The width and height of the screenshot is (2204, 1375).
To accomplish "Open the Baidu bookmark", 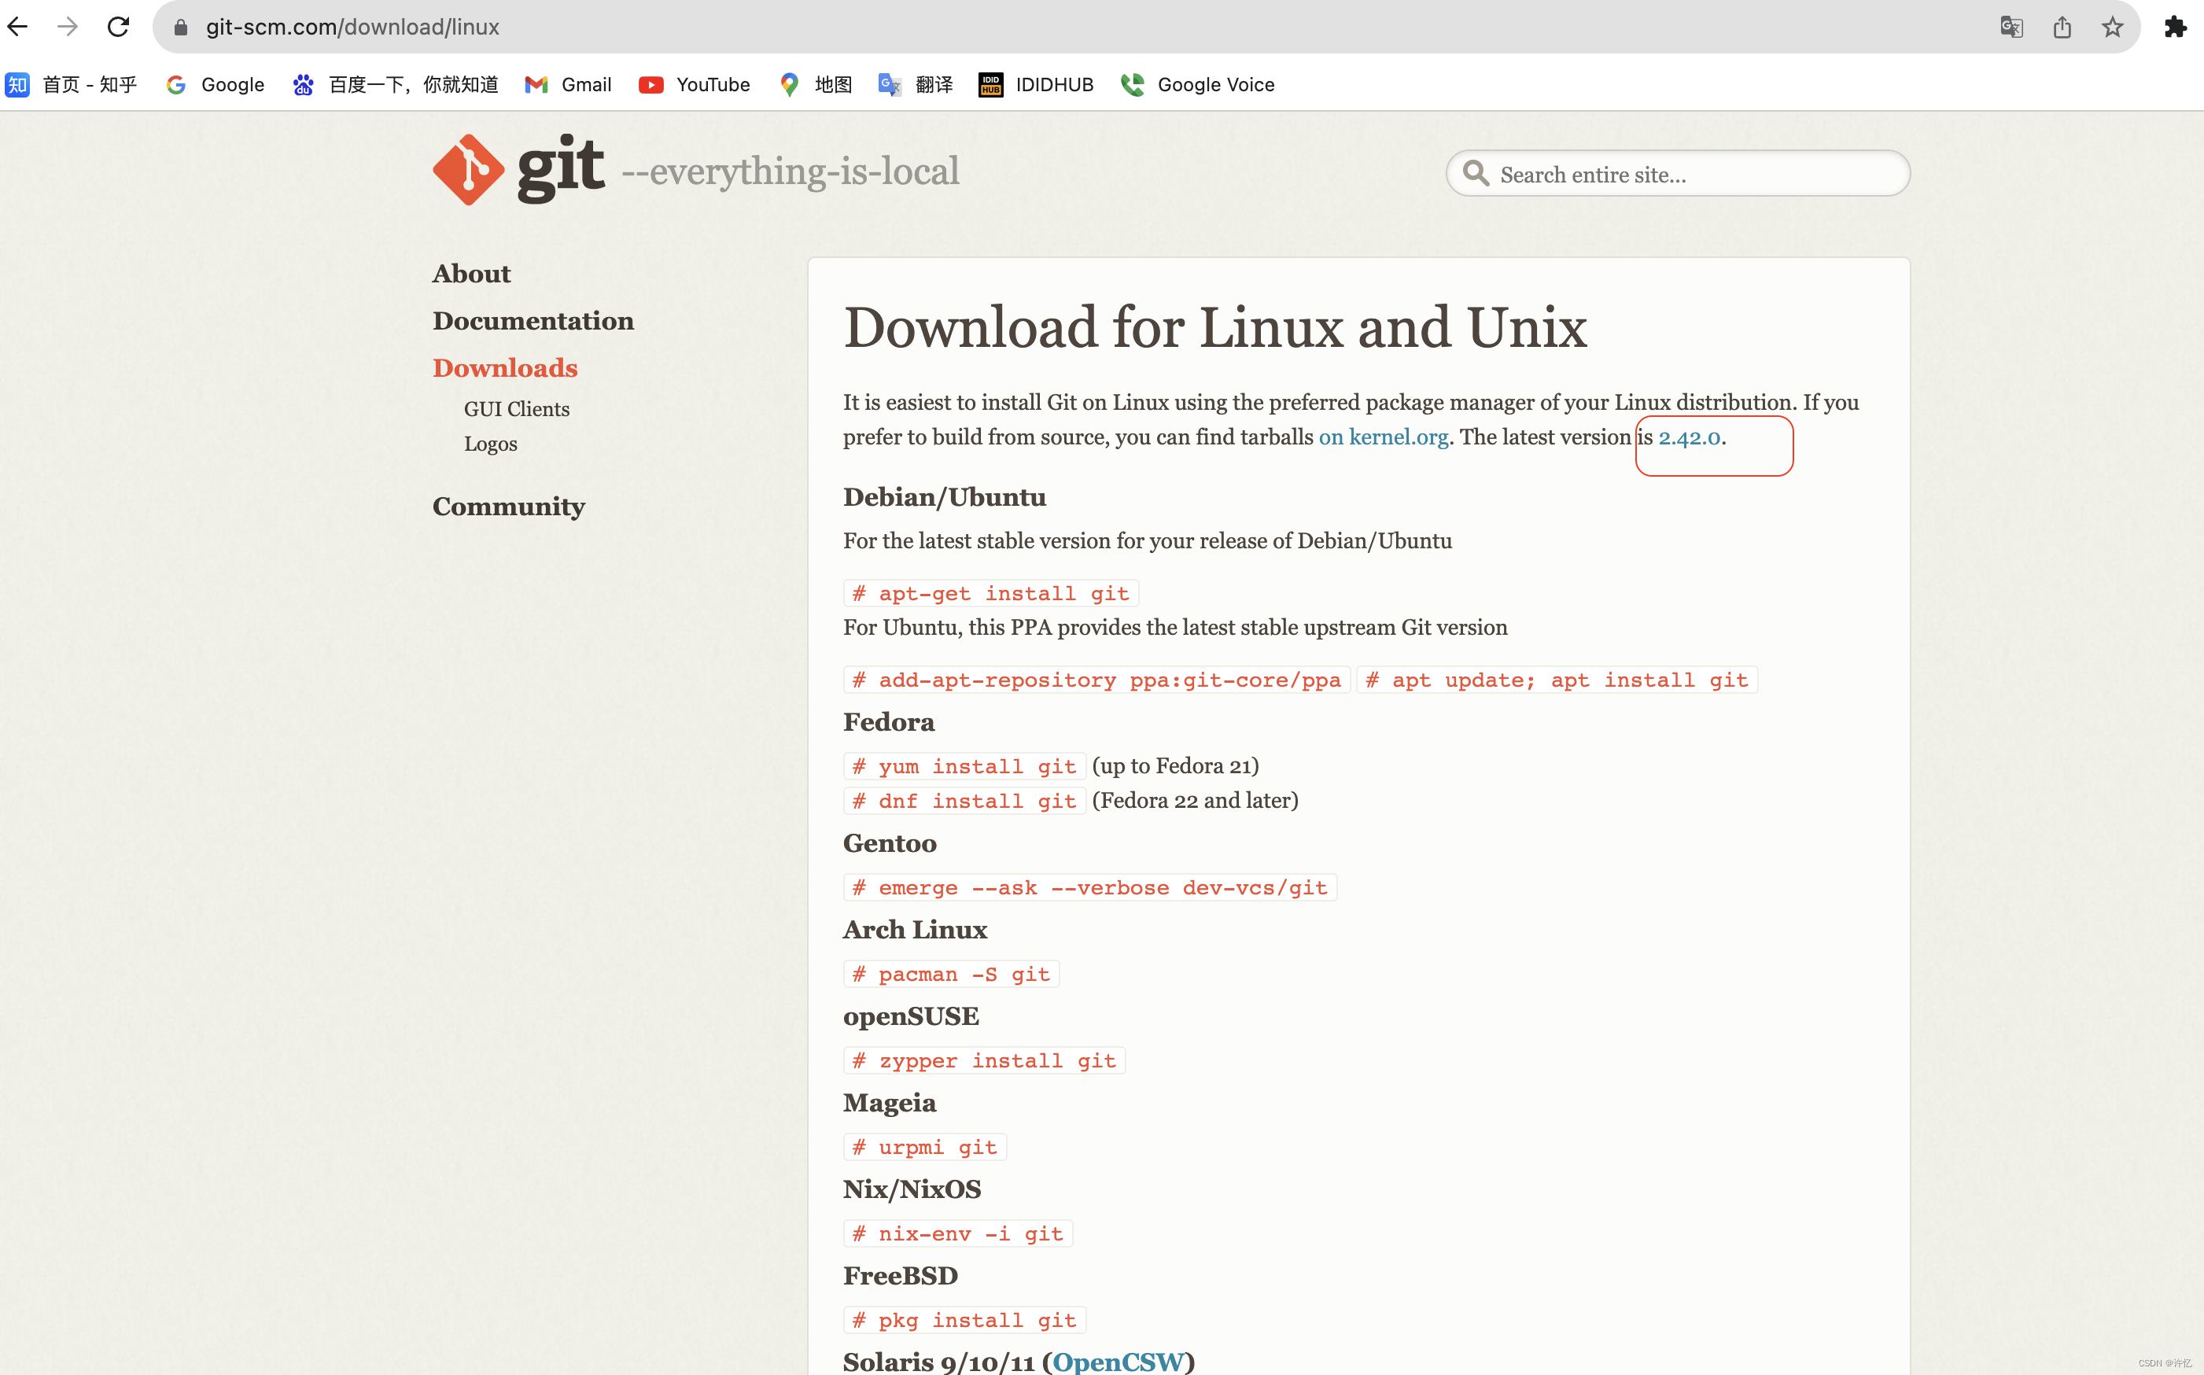I will pyautogui.click(x=396, y=85).
